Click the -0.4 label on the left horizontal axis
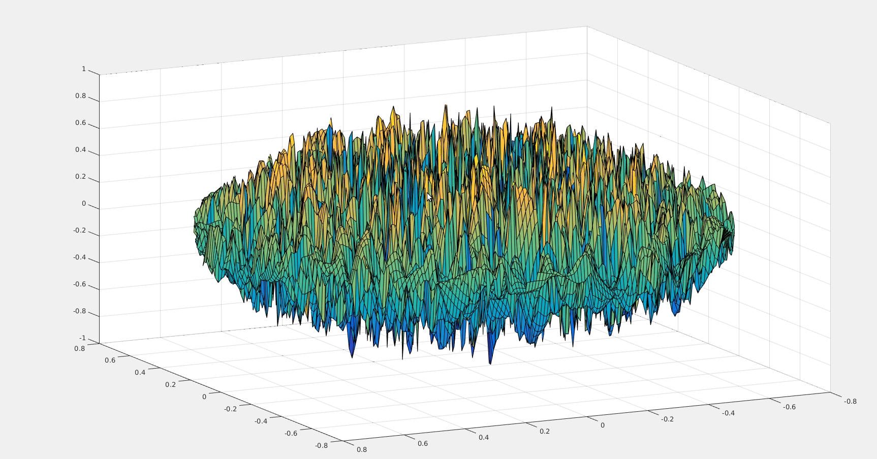The height and width of the screenshot is (459, 877). coord(261,421)
